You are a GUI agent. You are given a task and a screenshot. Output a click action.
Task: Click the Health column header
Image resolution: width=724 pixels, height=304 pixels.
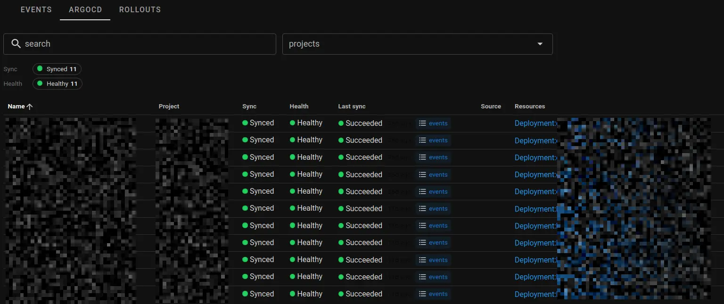(x=299, y=107)
